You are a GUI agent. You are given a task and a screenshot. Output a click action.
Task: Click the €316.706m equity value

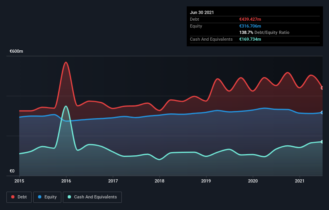[250, 26]
